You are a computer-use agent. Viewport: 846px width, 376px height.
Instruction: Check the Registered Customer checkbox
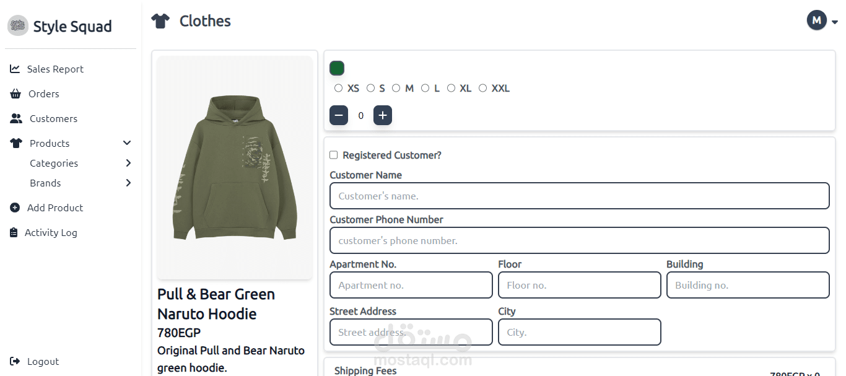[x=333, y=155]
